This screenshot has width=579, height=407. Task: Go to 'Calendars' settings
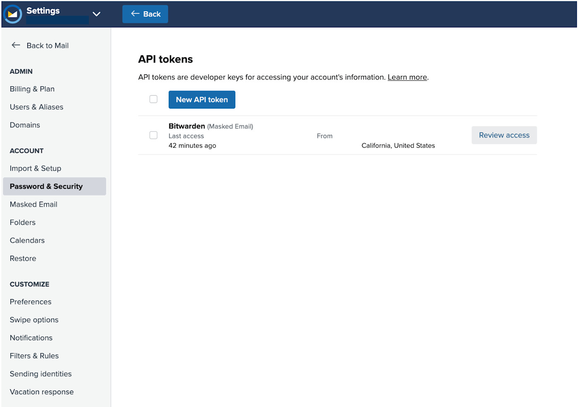(27, 240)
